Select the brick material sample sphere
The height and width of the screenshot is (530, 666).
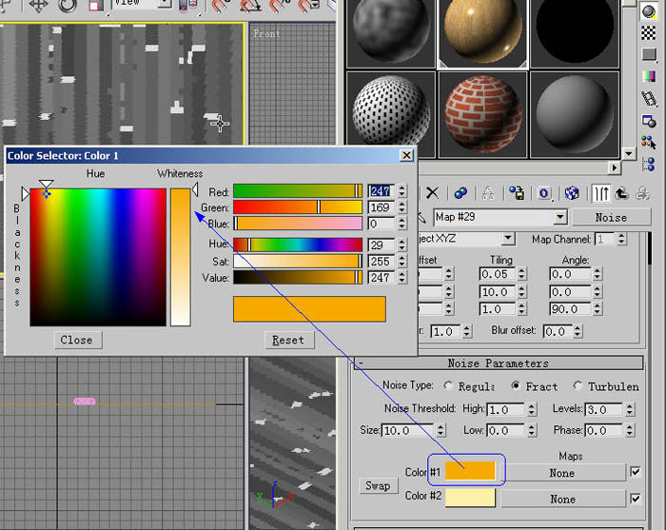point(483,114)
